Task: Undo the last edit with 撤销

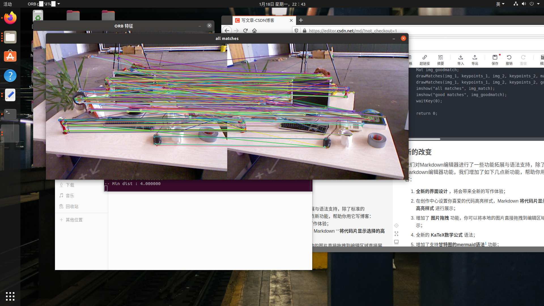Action: (x=509, y=60)
